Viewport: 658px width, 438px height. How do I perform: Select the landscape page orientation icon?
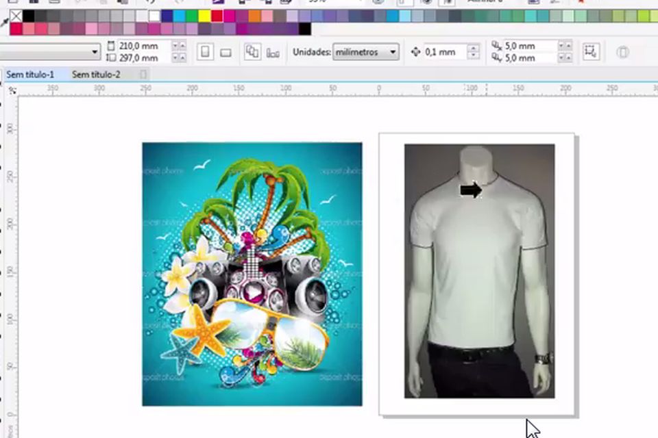[x=226, y=52]
